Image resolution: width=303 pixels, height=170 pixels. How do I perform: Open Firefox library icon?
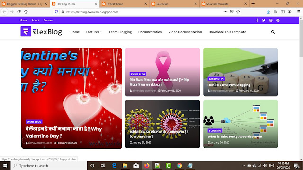coord(276,12)
